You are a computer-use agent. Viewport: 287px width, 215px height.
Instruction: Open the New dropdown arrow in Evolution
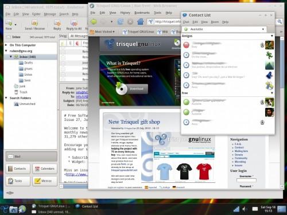pos(15,25)
